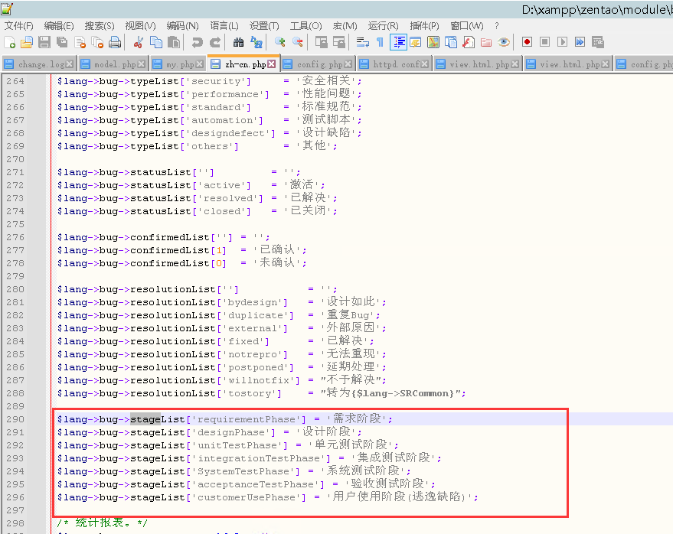Open the 编码(N) menu
Screen dimensions: 673x534
point(182,25)
